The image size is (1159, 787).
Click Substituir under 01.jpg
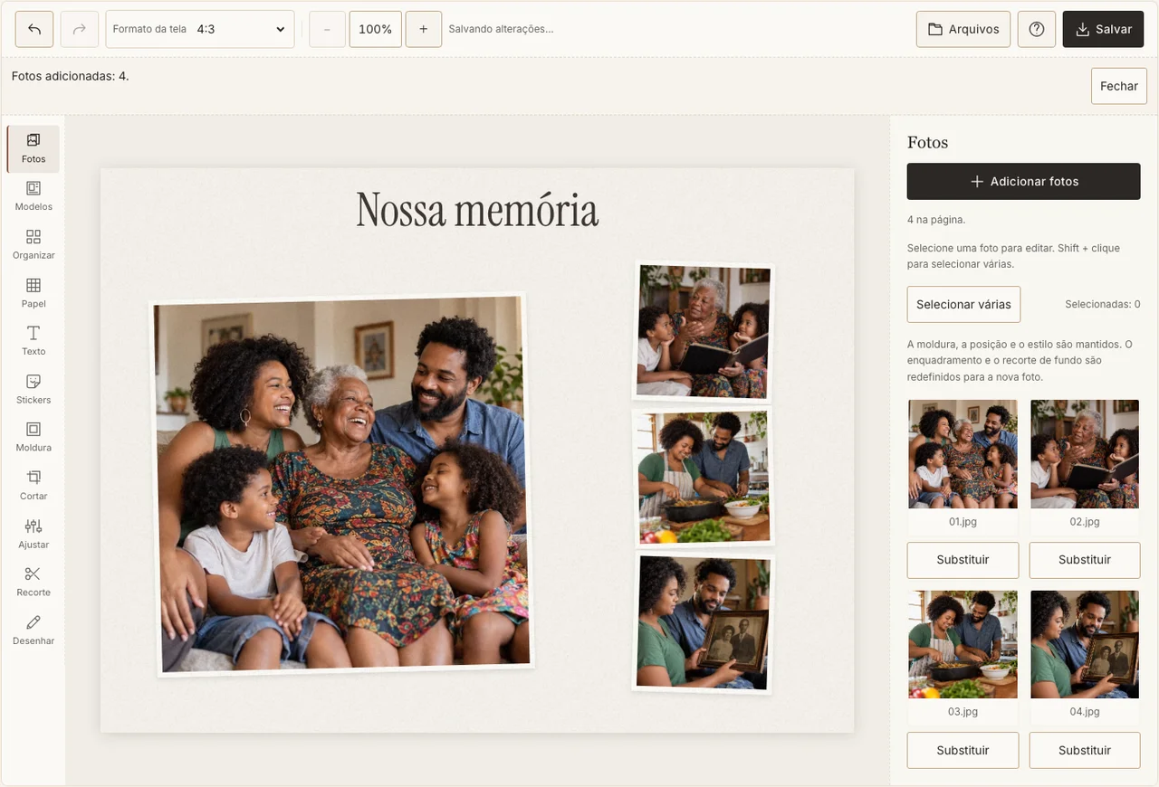963,560
